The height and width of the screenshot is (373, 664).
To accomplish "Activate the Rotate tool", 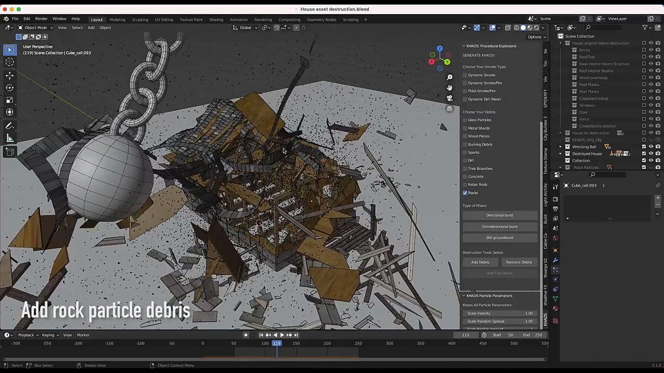I will point(10,88).
